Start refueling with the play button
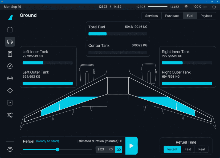This screenshot has height=158, width=220. point(131,146)
